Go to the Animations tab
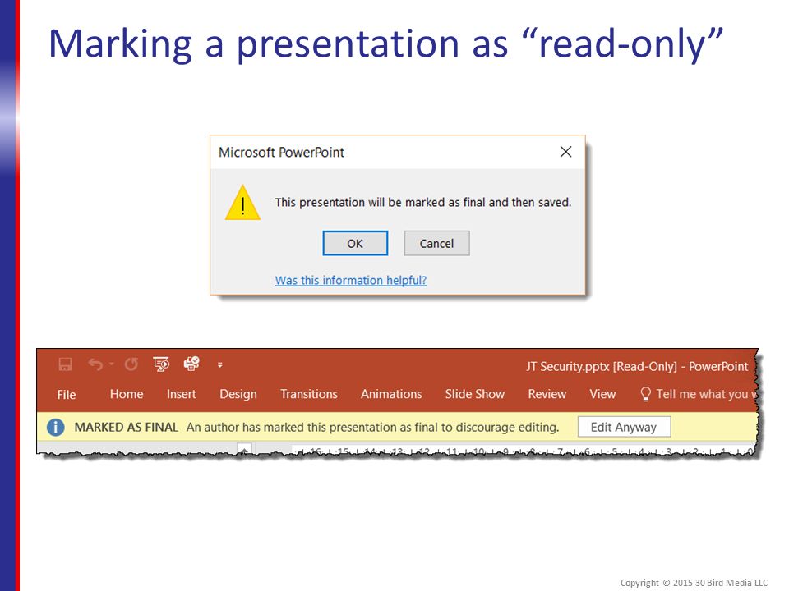Screen dimensions: 789x591 (391, 394)
